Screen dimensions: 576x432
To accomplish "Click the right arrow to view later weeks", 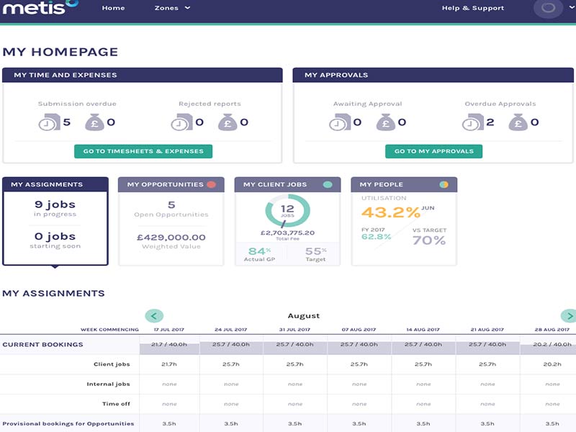I will click(569, 316).
